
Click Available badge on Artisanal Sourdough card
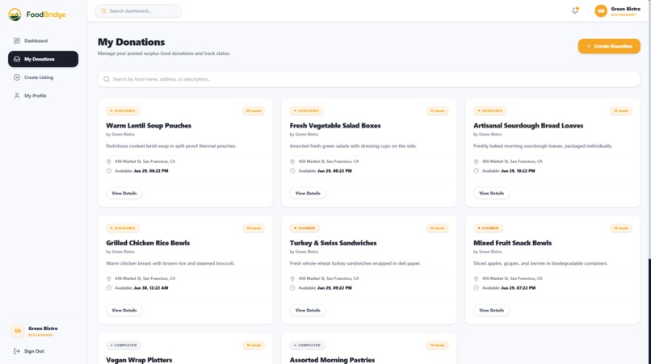(x=490, y=111)
